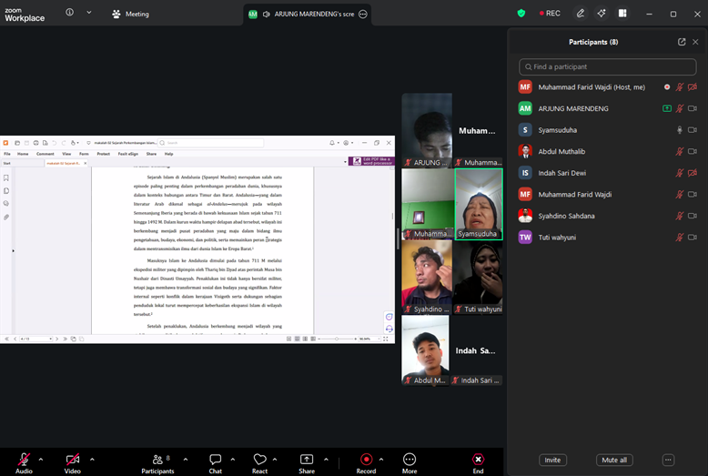Open more participant options ellipsis

[x=668, y=460]
